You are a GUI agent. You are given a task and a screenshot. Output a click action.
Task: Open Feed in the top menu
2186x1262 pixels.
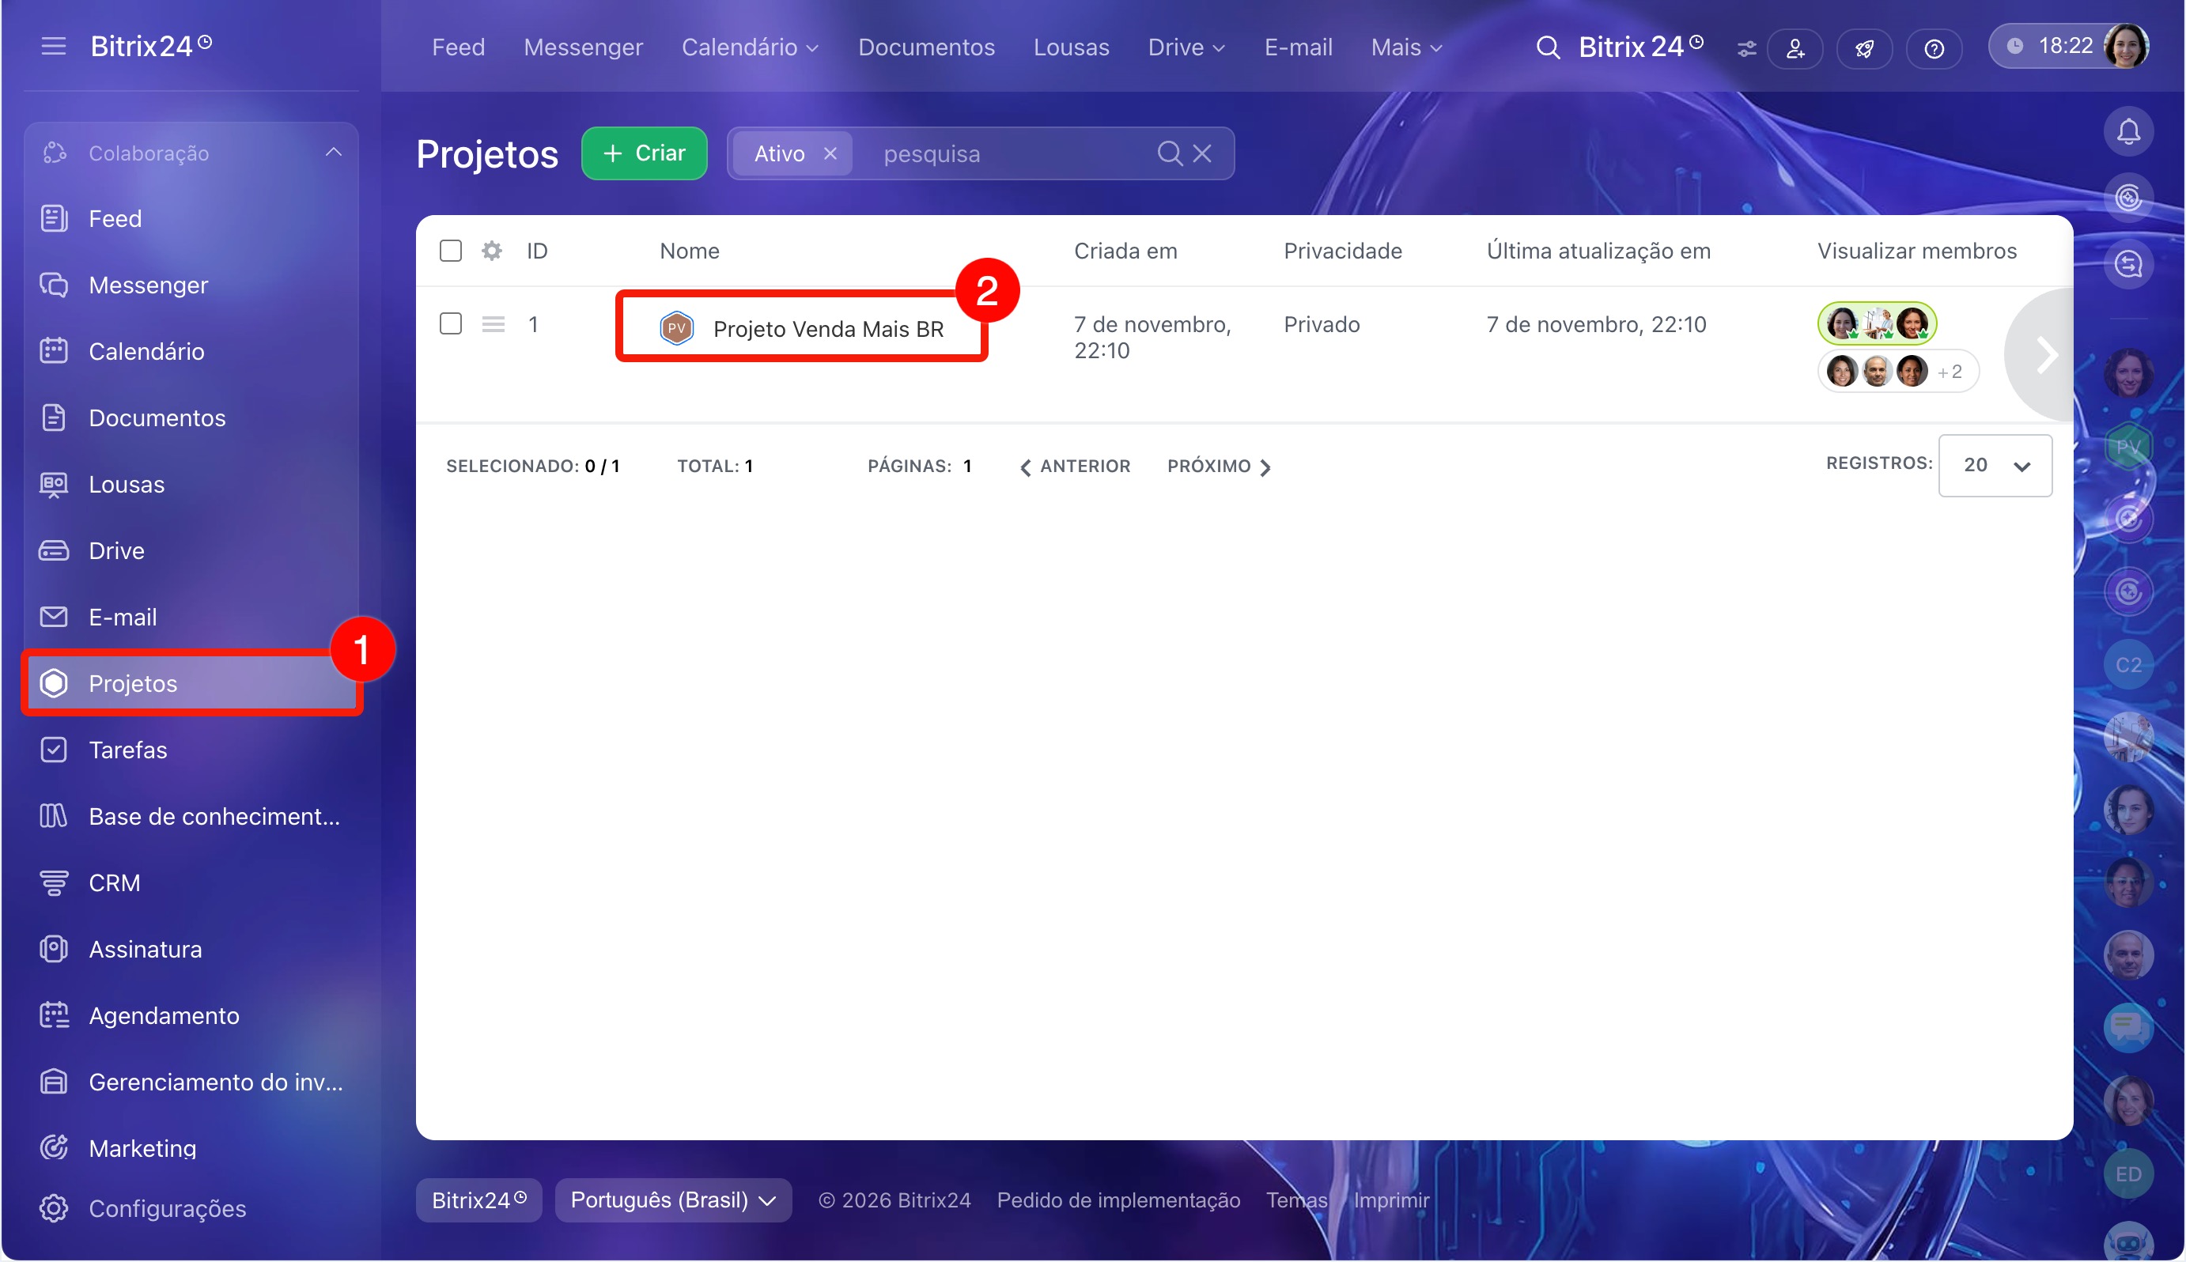(x=459, y=47)
